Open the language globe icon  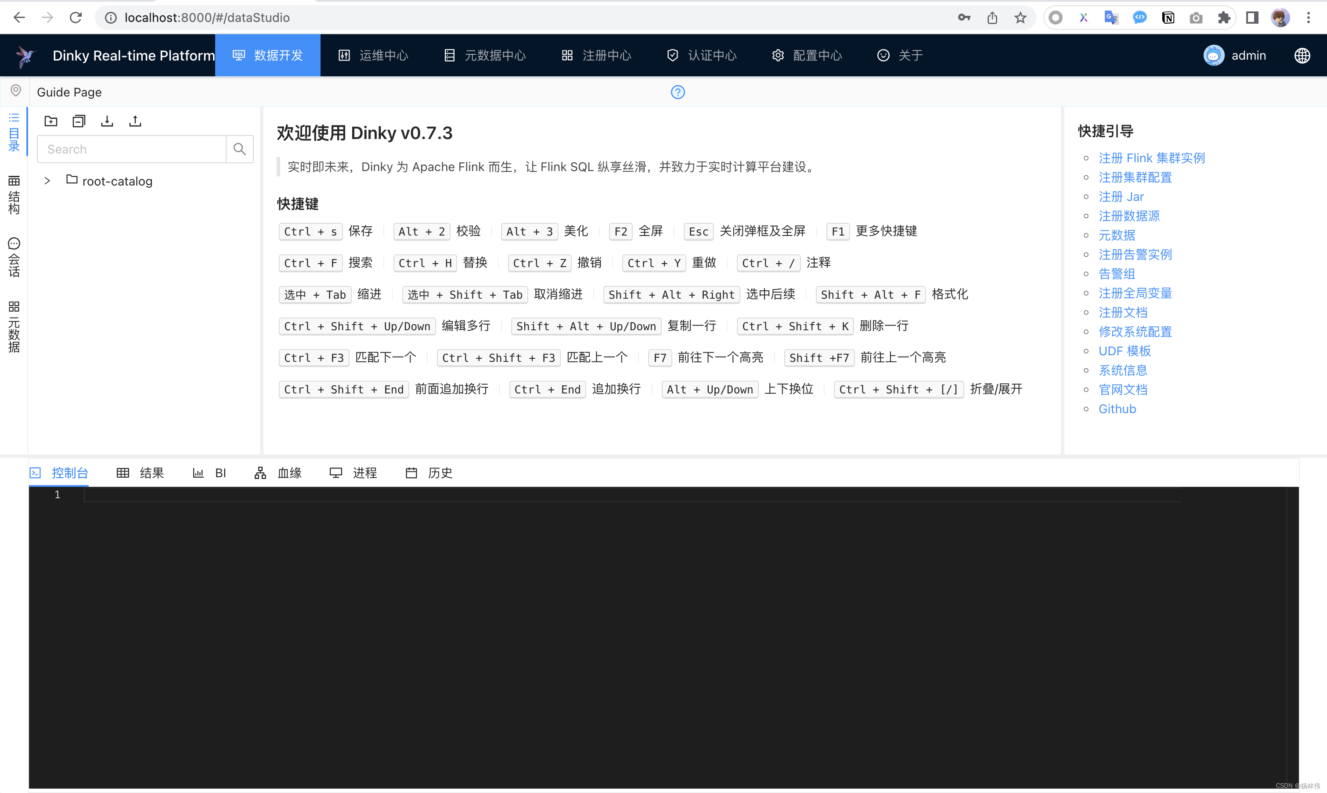point(1302,56)
